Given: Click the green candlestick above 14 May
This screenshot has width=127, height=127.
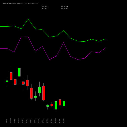Looking at the screenshot, I should click(40, 90).
